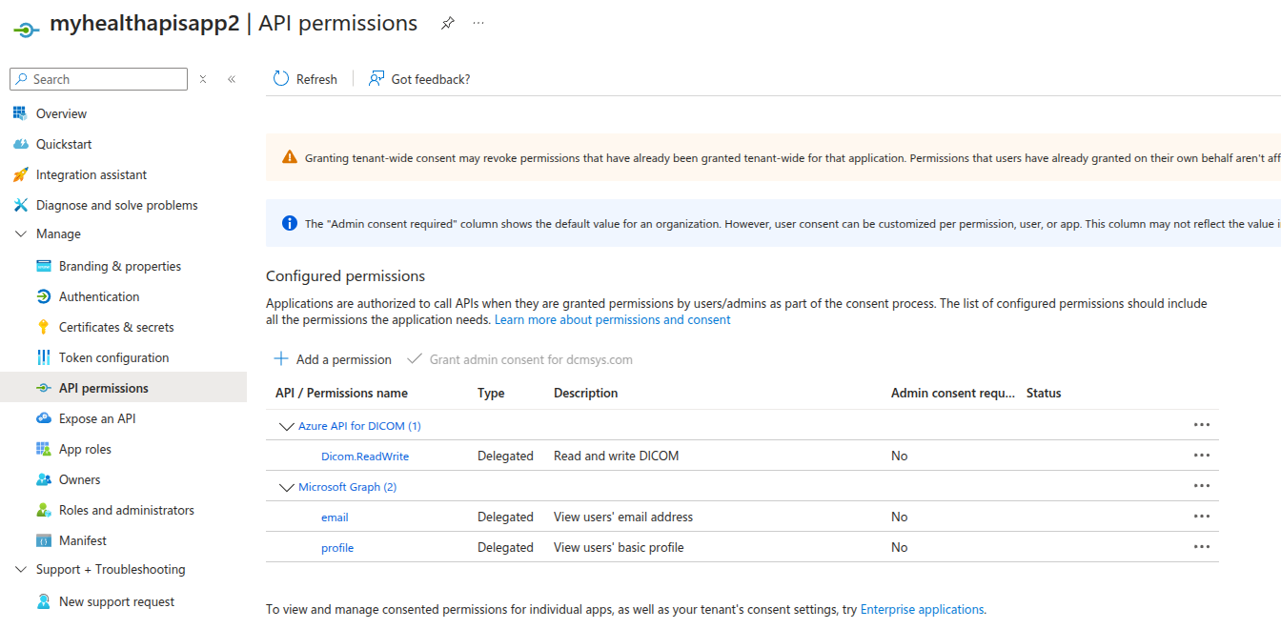
Task: Collapse the Azure API for DICOM group
Action: 286,426
